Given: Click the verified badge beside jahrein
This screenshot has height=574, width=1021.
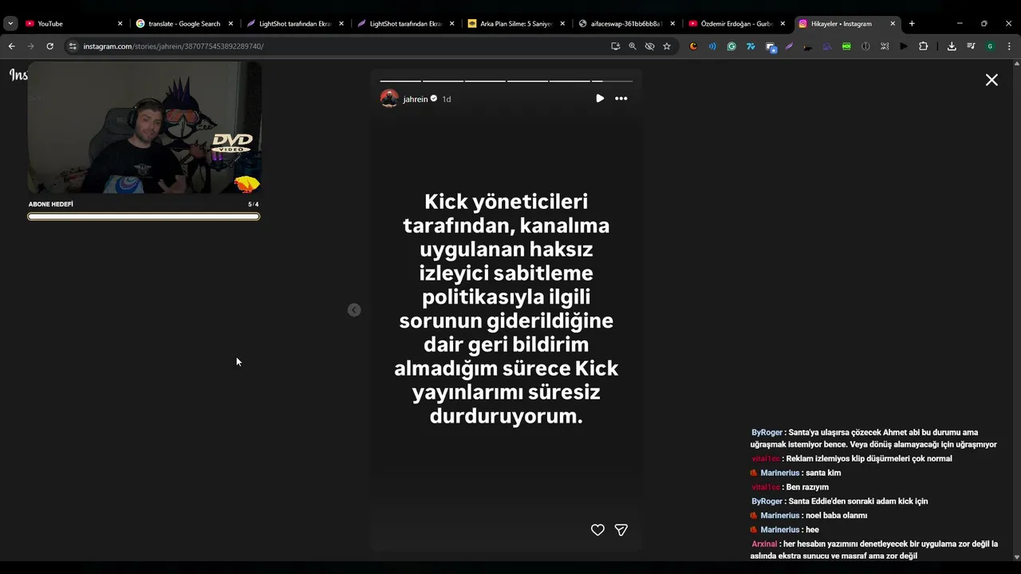Looking at the screenshot, I should [434, 99].
